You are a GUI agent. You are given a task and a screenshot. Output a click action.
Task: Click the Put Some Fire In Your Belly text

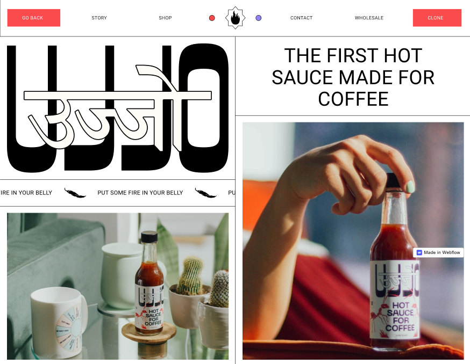(x=140, y=193)
